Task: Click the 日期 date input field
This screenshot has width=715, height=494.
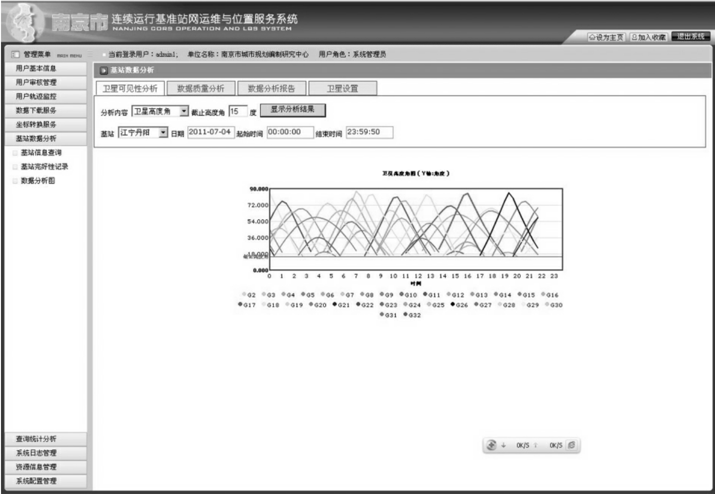Action: coord(210,132)
